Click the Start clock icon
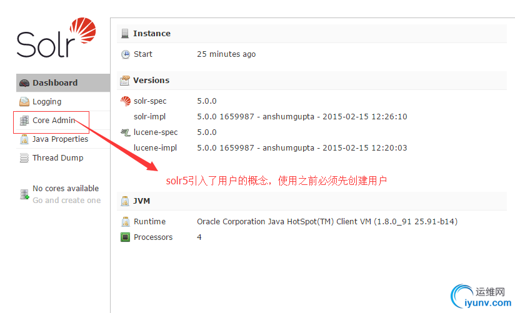Image resolution: width=515 pixels, height=313 pixels. point(126,54)
